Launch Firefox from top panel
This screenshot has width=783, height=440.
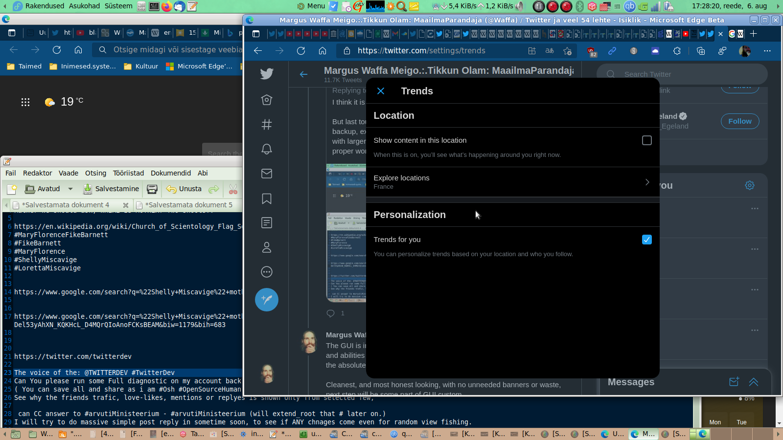click(167, 6)
